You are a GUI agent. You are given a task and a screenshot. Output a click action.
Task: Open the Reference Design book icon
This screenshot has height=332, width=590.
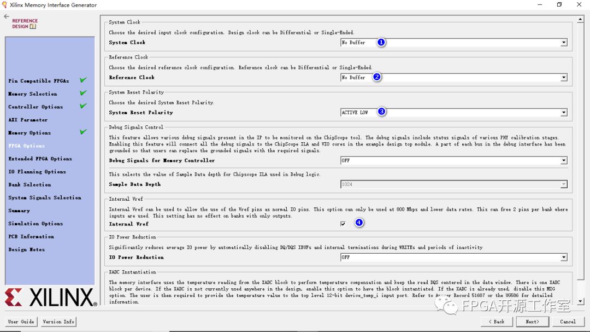[33, 26]
